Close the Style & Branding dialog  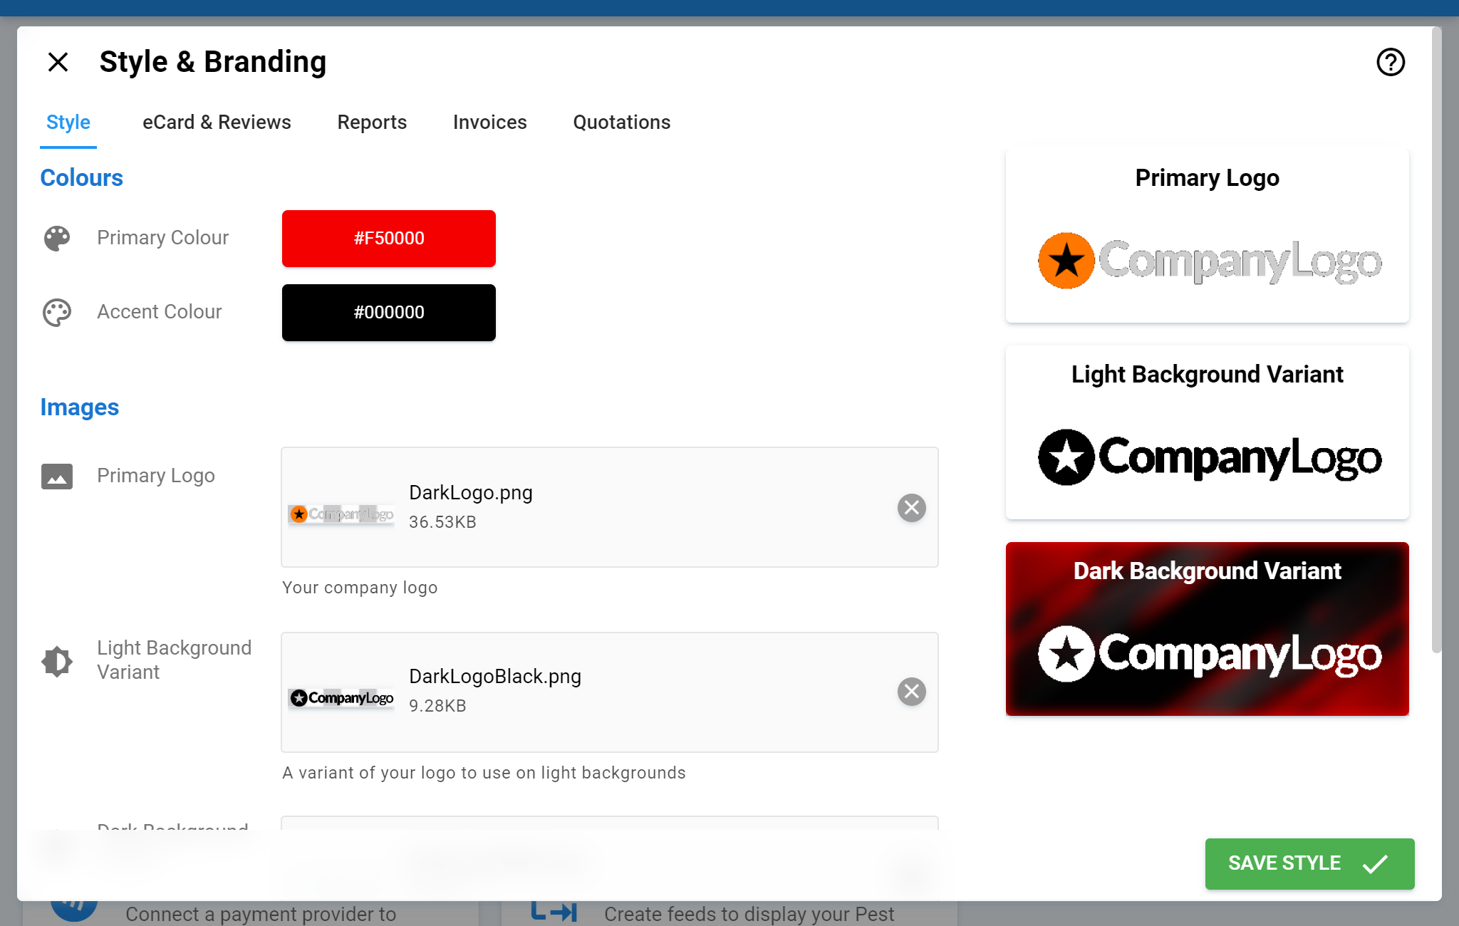(x=58, y=62)
